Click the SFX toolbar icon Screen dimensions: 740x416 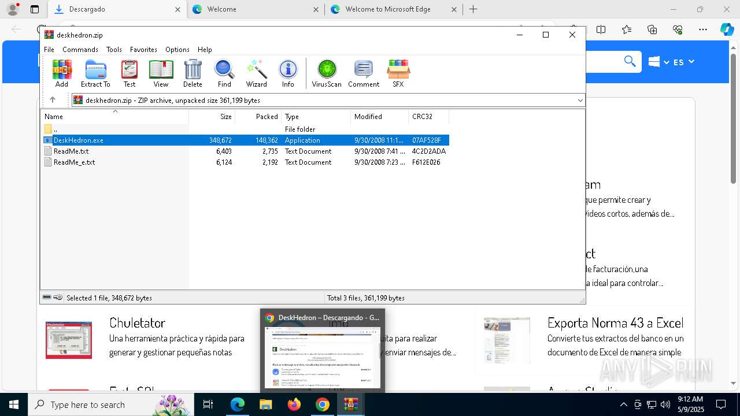[398, 73]
